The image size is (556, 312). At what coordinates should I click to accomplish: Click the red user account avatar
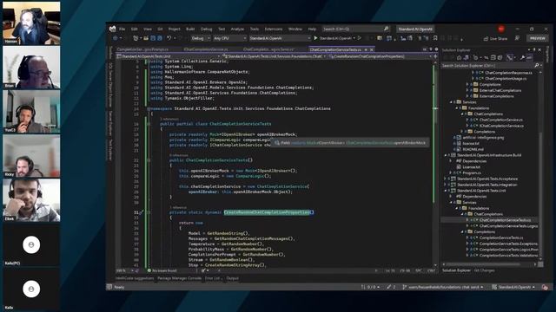tap(501, 29)
